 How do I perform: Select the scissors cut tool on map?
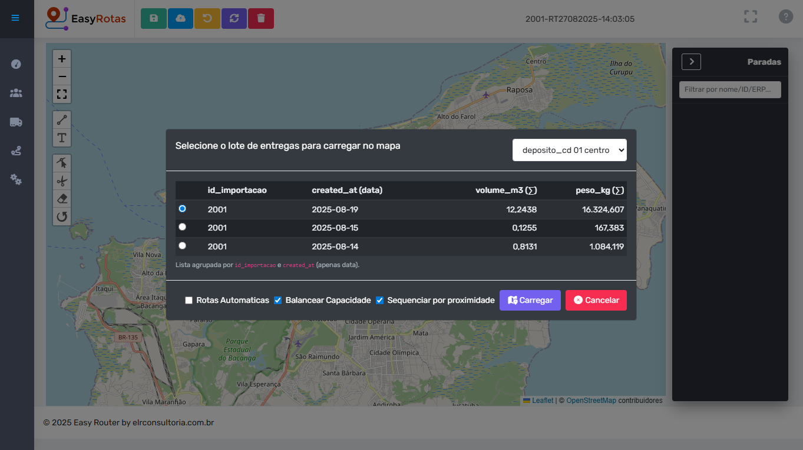tap(62, 181)
